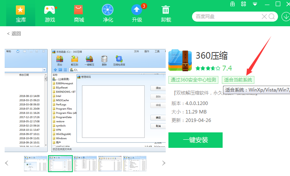Select the third screenshot thumbnail
The height and width of the screenshot is (176, 290).
tap(85, 164)
